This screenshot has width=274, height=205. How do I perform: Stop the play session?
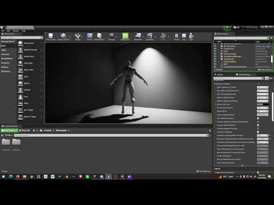click(x=184, y=36)
